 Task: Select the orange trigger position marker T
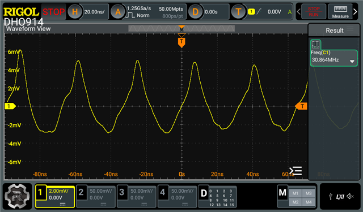(181, 42)
